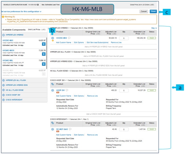Click link icon in CISCO HXDP SW table header
This screenshot has width=185, height=155.
click(52, 84)
